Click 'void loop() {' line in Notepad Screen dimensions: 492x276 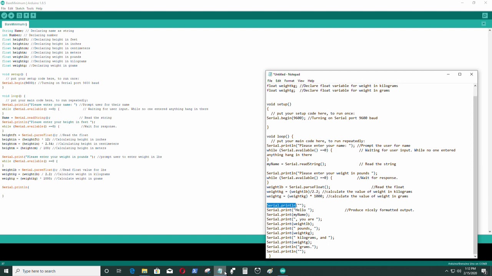pos(280,136)
